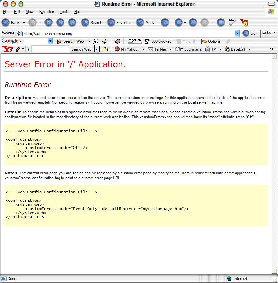Click the green Froogle search icon
Image resolution: width=278 pixels, height=283 pixels.
105,41
